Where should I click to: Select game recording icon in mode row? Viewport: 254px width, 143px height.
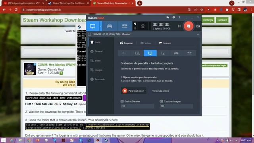(176, 53)
